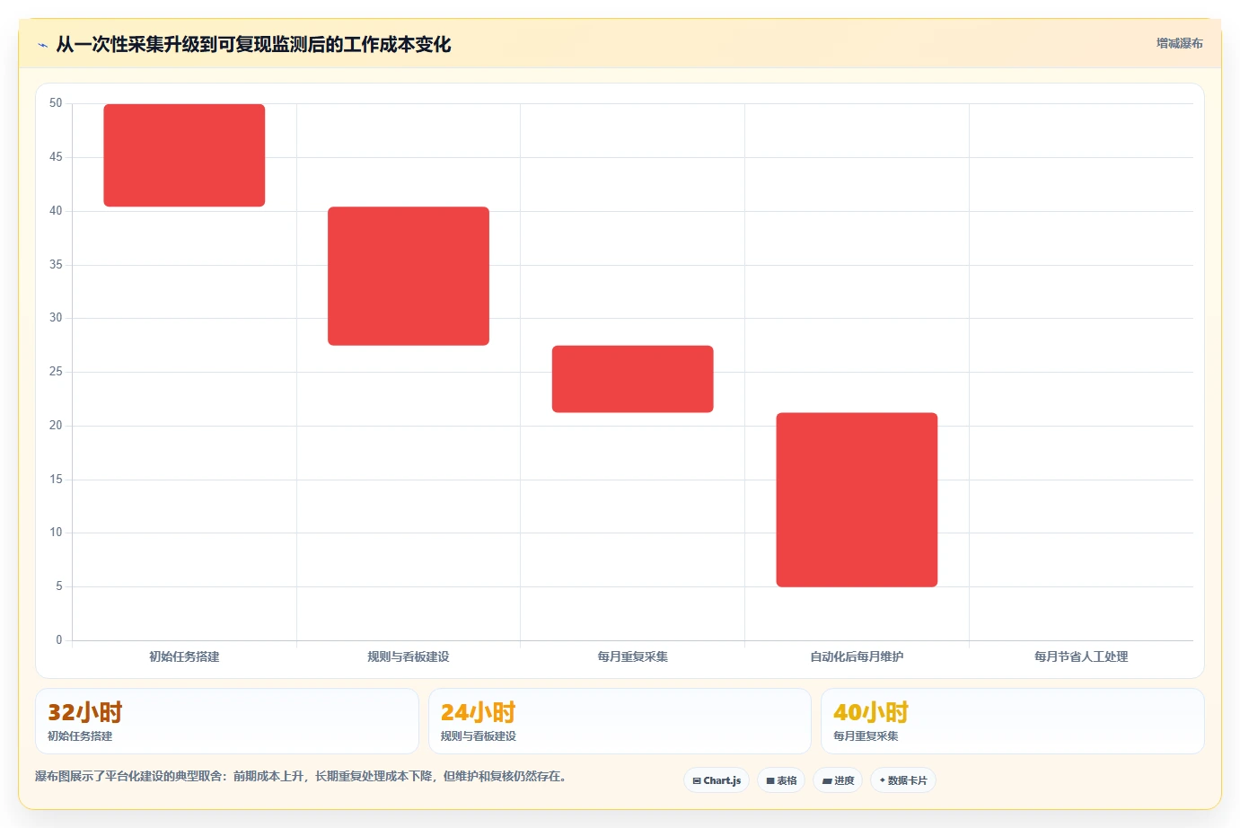This screenshot has height=828, width=1240.
Task: Click the x-axis label 每月节省人工处理
Action: [1081, 656]
